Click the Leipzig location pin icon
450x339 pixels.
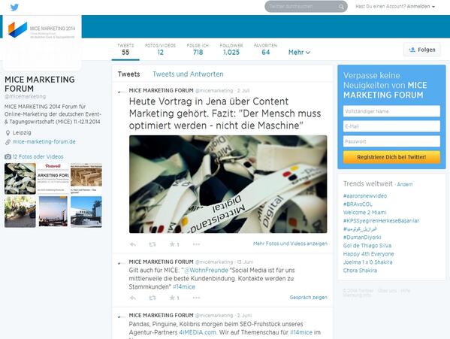(x=8, y=132)
